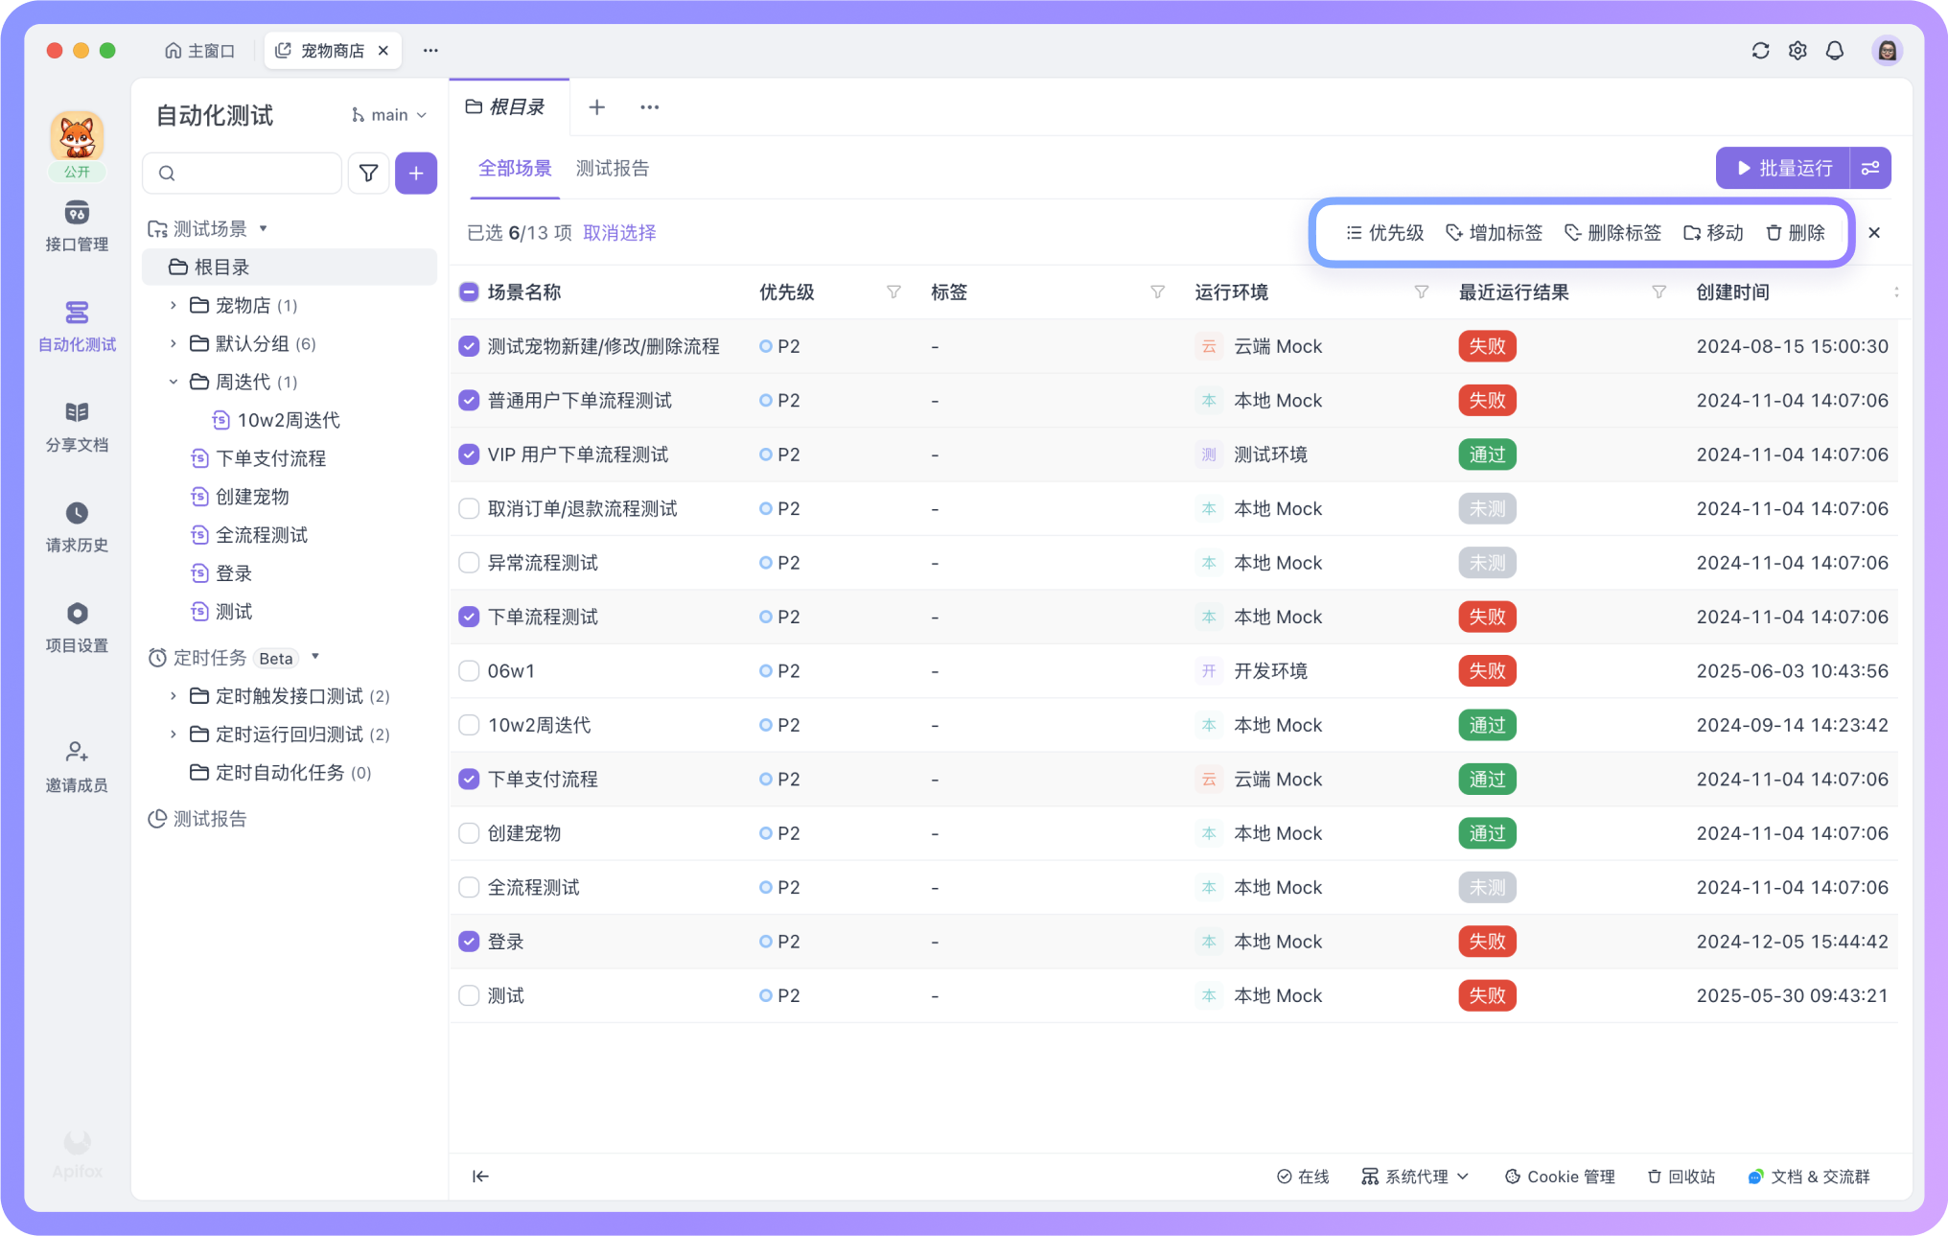Check the 取消订单/退款流程测试 row checkbox
The height and width of the screenshot is (1236, 1948).
coord(469,509)
